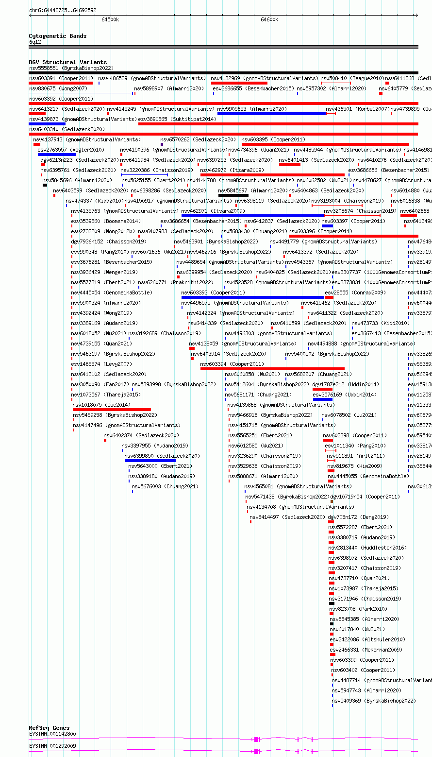The height and width of the screenshot is (757, 432).
Task: Select the nsv5676003 (Chuang2021) label
Action: coord(166,486)
